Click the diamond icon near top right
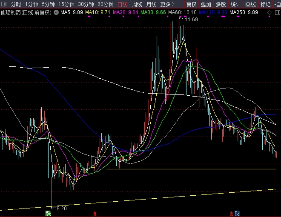 point(270,13)
